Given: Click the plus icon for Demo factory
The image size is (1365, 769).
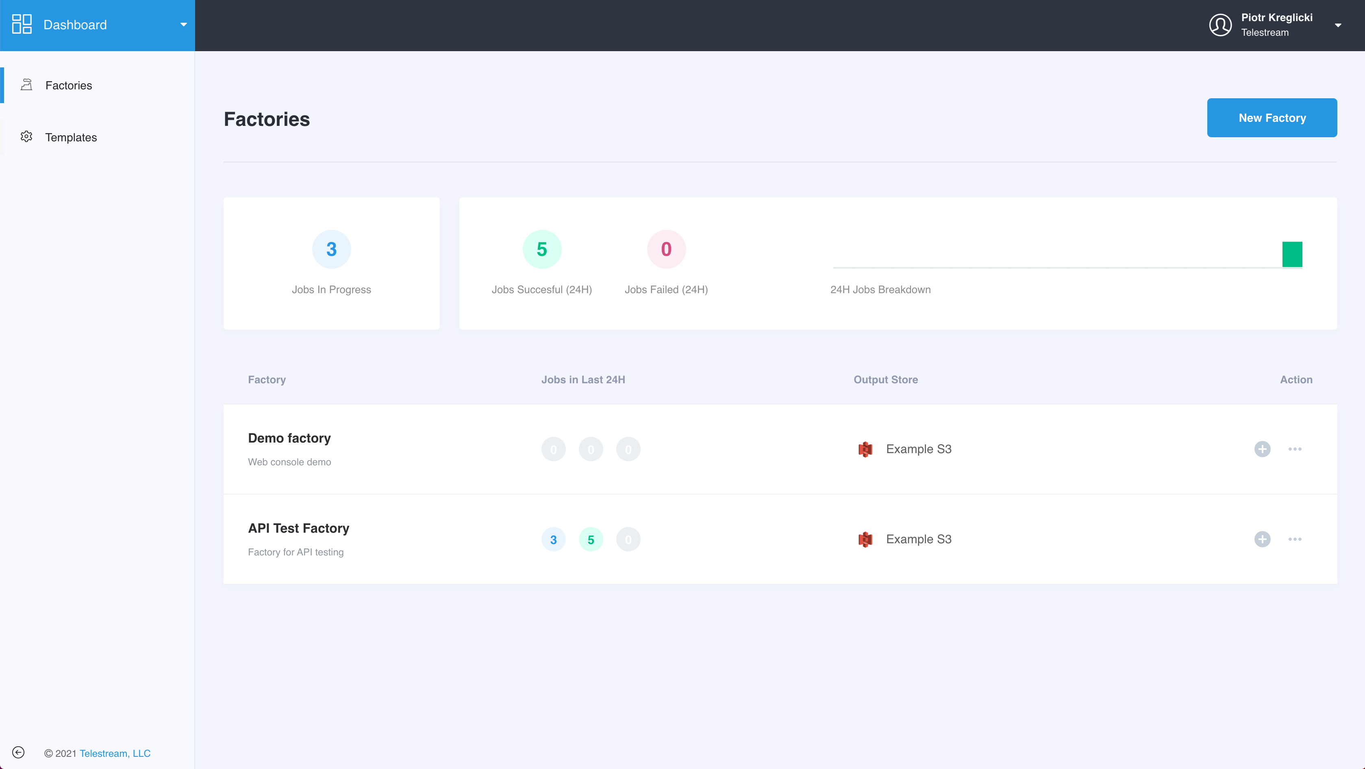Looking at the screenshot, I should click(1262, 449).
